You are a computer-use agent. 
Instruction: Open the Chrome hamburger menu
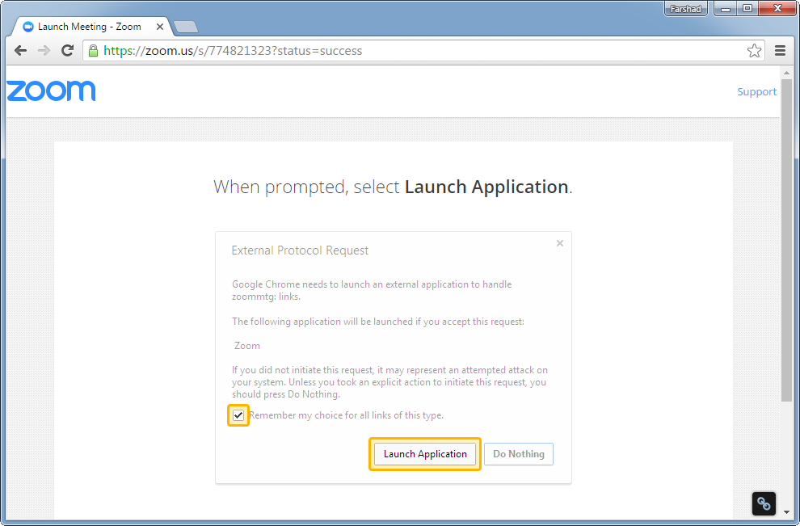[x=780, y=51]
